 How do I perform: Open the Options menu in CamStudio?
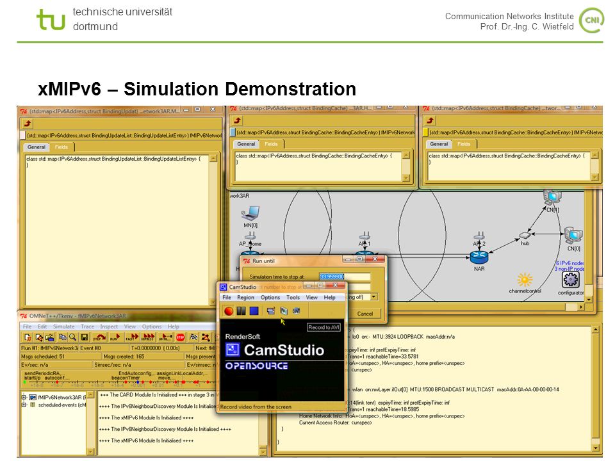[270, 298]
